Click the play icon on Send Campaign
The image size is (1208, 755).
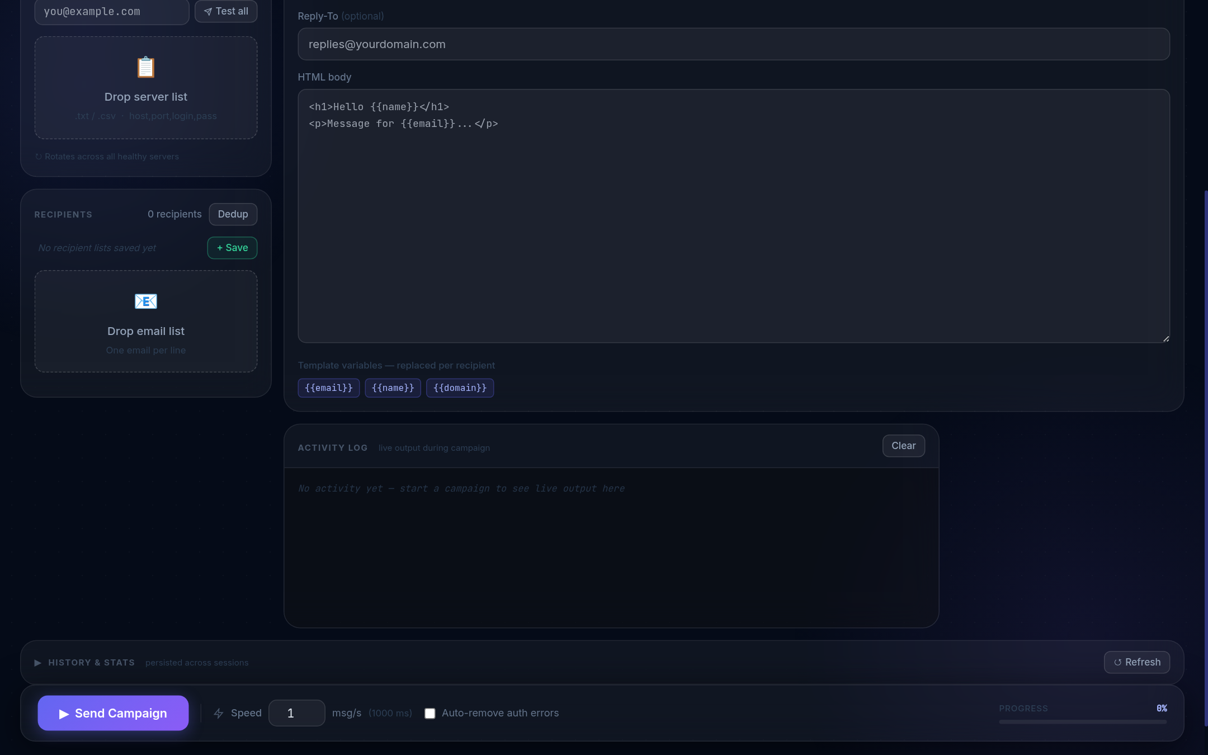click(x=64, y=714)
